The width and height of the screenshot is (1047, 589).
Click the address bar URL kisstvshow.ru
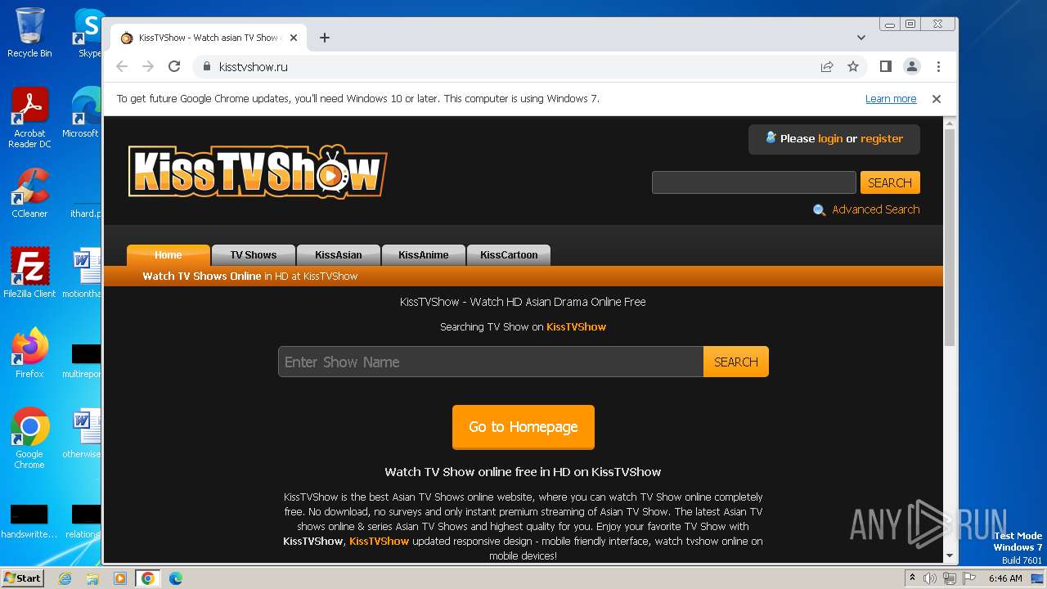(254, 66)
